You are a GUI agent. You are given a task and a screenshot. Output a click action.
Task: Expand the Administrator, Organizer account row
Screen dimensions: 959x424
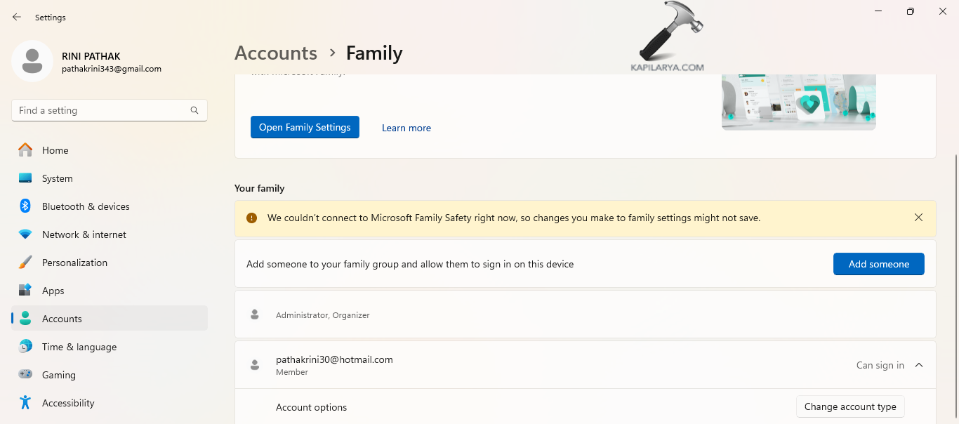tap(584, 314)
